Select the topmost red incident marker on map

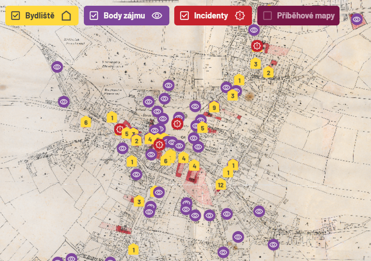pyautogui.click(x=257, y=46)
